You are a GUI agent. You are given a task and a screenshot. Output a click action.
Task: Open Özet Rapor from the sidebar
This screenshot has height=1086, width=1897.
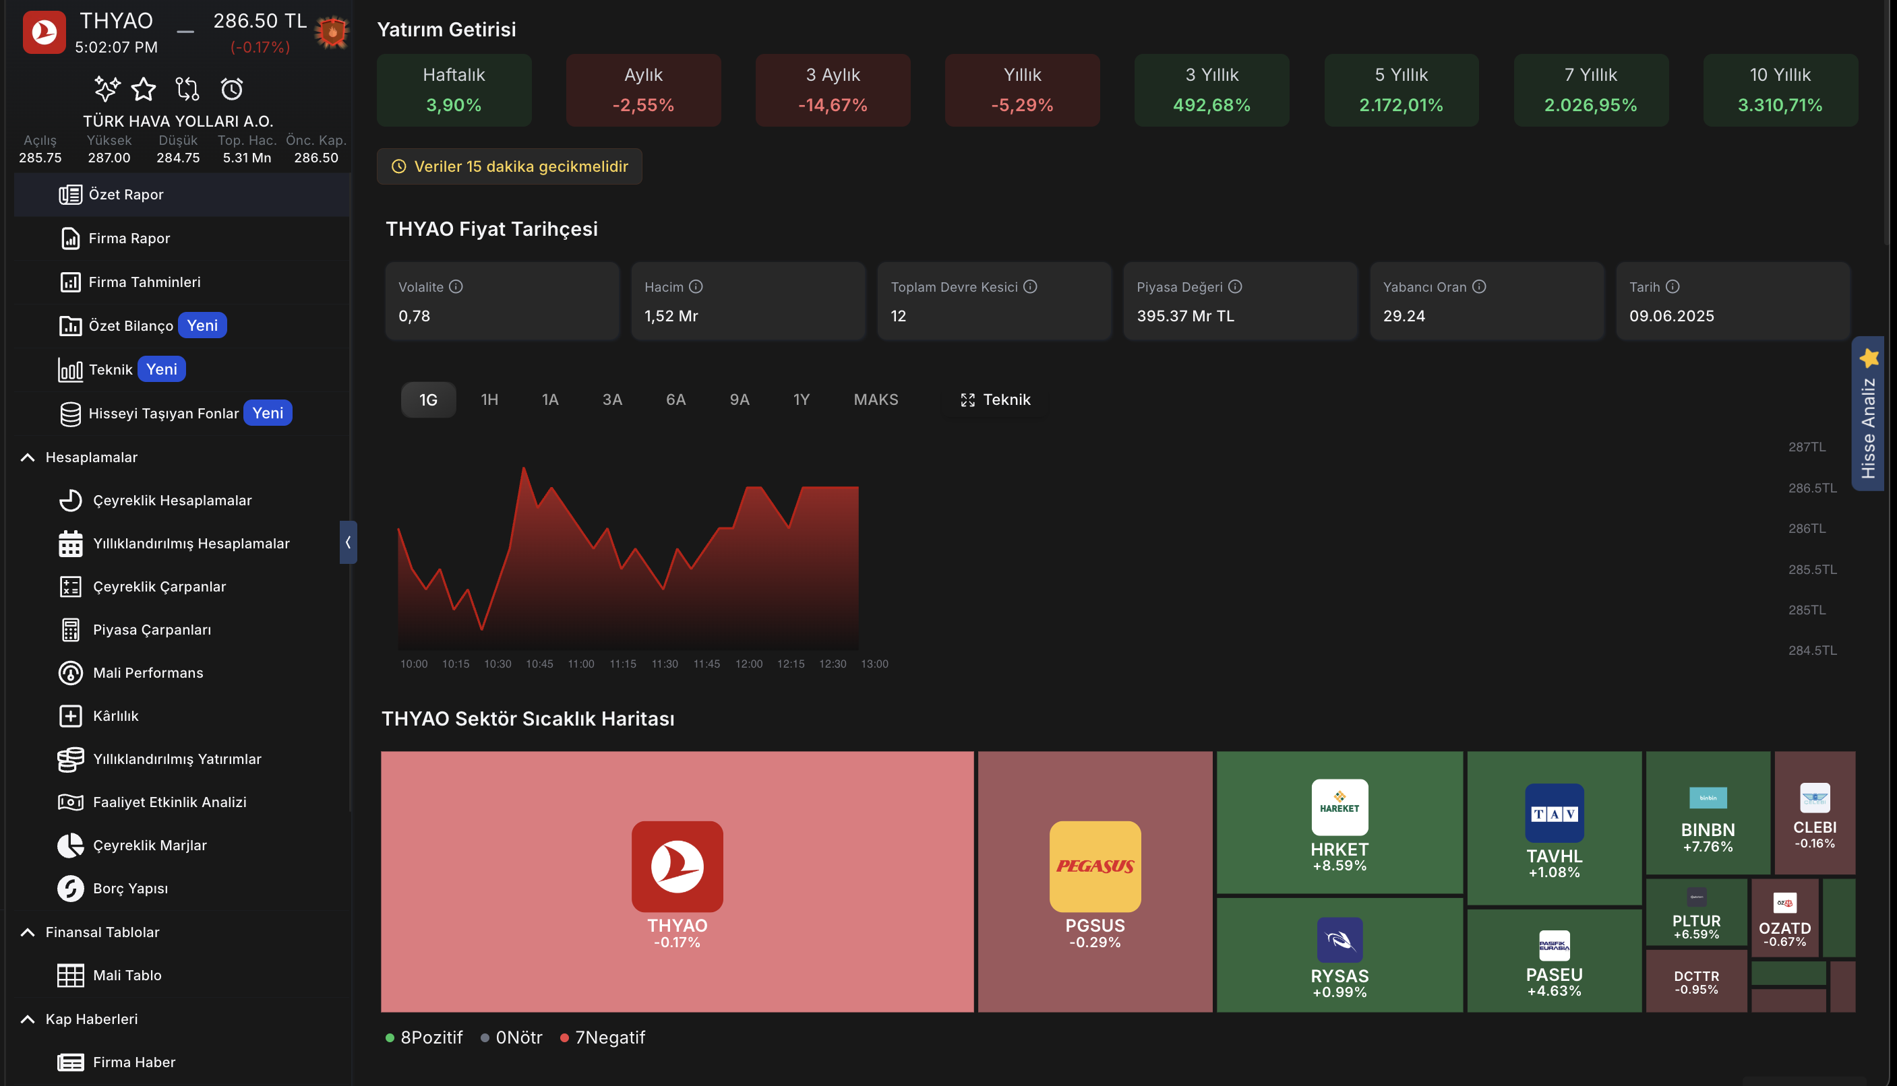[x=182, y=195]
